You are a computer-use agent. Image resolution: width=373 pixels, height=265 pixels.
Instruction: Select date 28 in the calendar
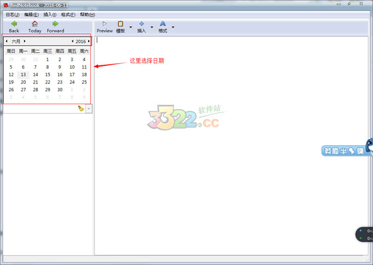36,89
